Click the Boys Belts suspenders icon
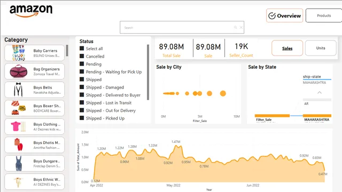 [x=18, y=90]
